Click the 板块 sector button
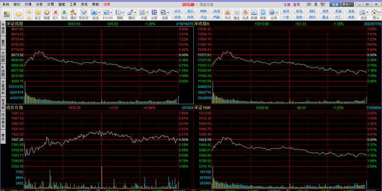Image resolution: width=382 pixels, height=191 pixels. click(x=286, y=10)
